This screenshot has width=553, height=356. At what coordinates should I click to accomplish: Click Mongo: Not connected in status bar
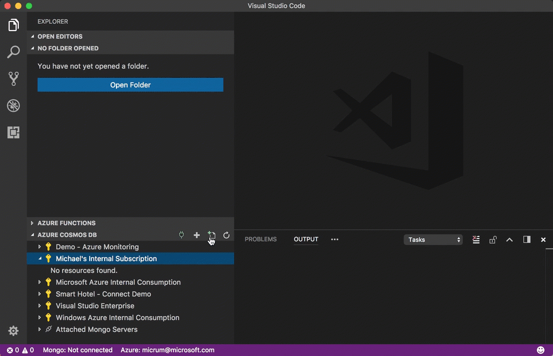pyautogui.click(x=78, y=350)
